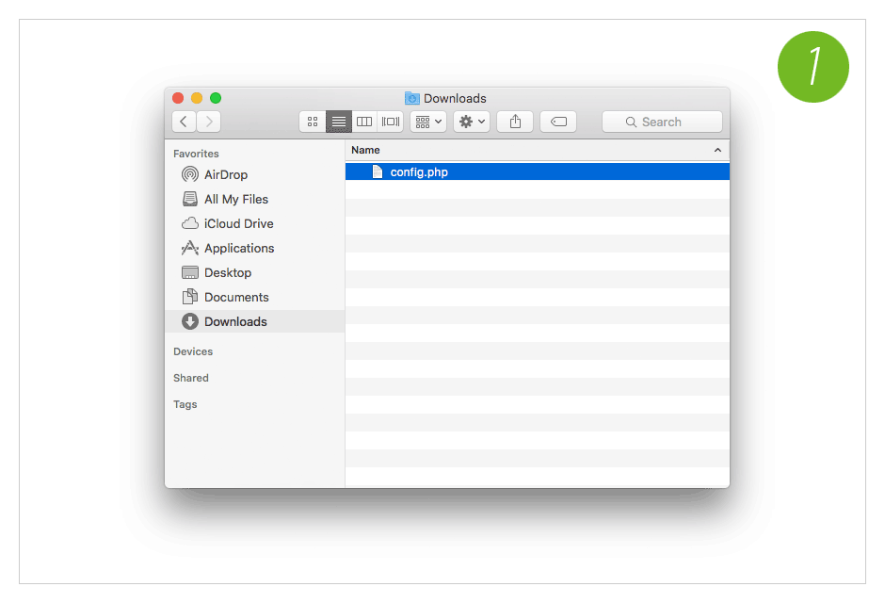The image size is (885, 603).
Task: Open the item arrangement dropdown
Action: tap(428, 122)
